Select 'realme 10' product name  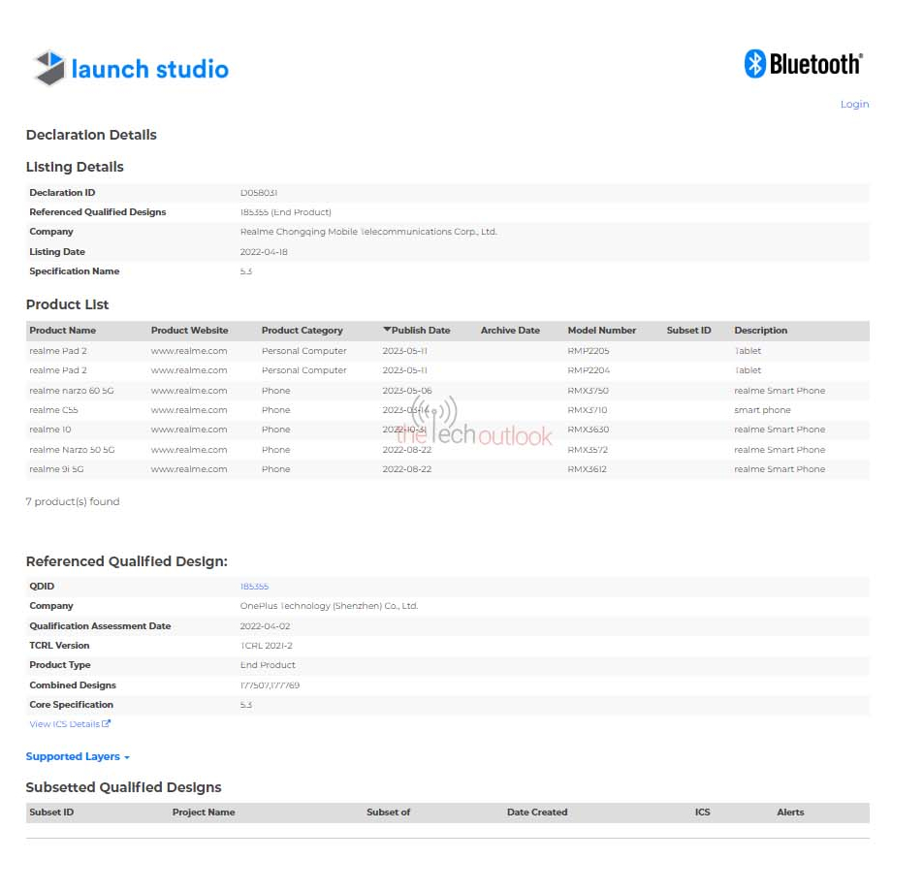50,430
